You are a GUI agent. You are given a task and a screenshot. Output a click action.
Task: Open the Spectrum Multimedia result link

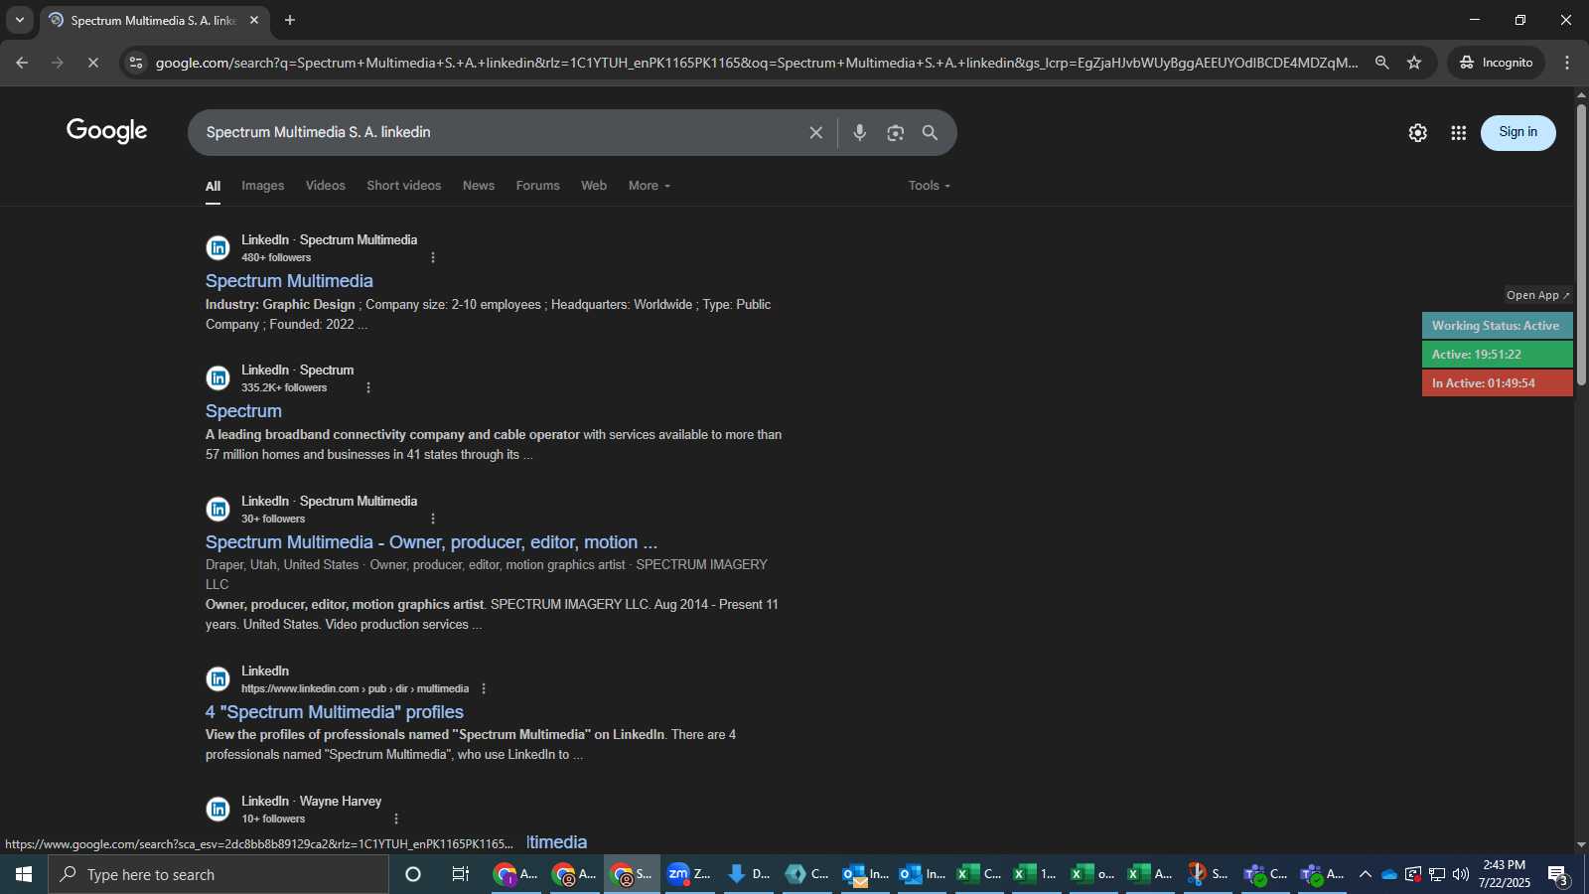[289, 281]
